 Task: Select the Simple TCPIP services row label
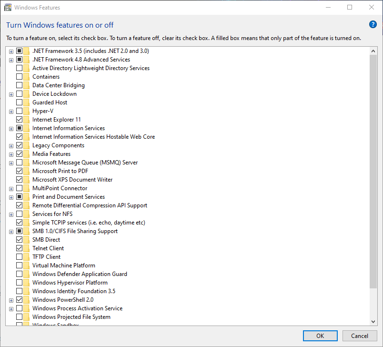point(89,223)
